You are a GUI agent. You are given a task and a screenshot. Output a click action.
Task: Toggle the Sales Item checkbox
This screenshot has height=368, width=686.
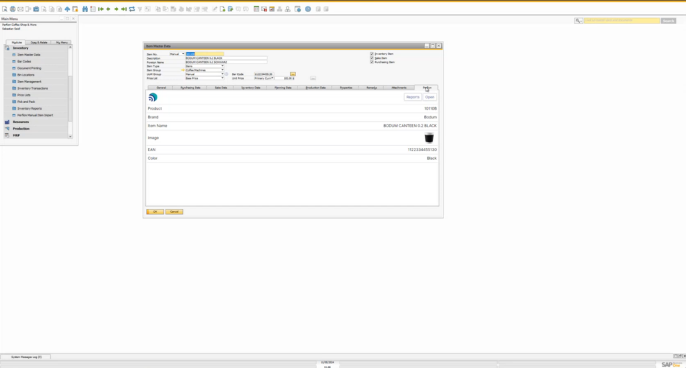372,58
